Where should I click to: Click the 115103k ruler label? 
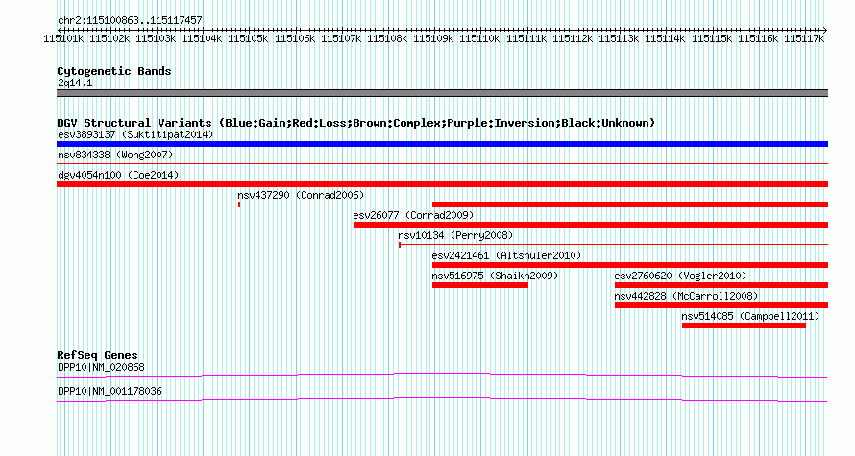[156, 39]
